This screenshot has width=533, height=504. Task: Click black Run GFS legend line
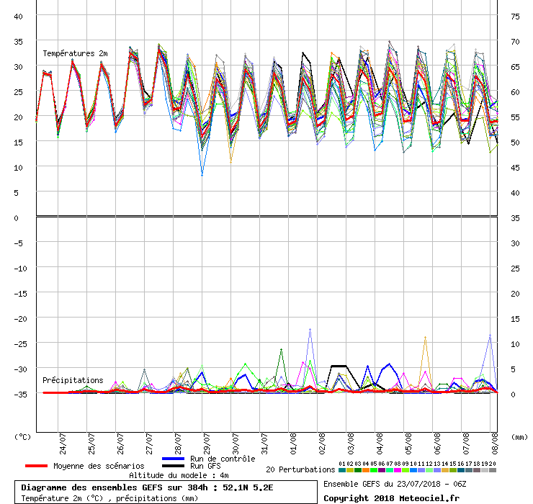174,466
